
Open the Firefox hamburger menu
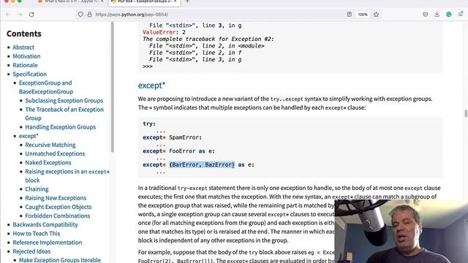pyautogui.click(x=461, y=15)
